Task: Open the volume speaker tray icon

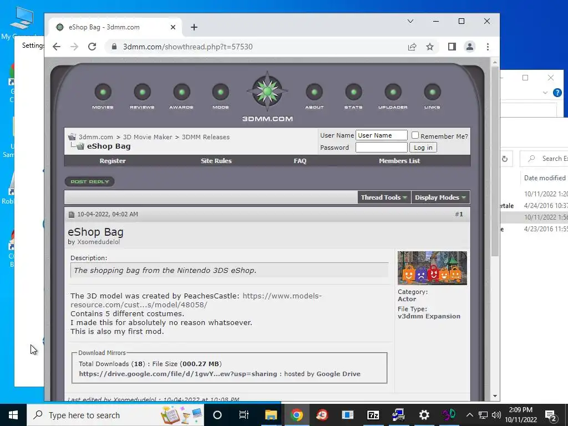Action: (x=496, y=415)
